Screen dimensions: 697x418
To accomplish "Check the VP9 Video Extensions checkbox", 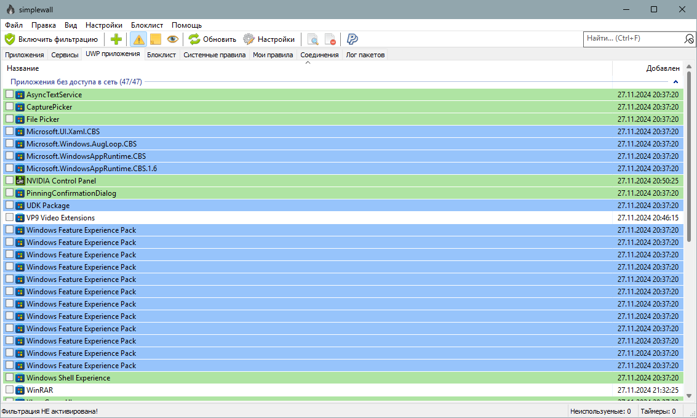I will coord(9,217).
